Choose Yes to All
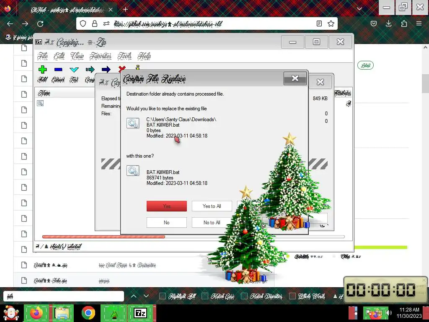429x322 pixels. (x=212, y=206)
